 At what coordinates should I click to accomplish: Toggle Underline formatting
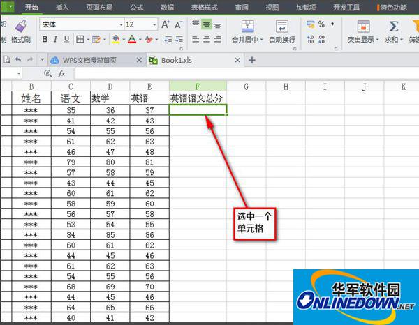click(66, 39)
